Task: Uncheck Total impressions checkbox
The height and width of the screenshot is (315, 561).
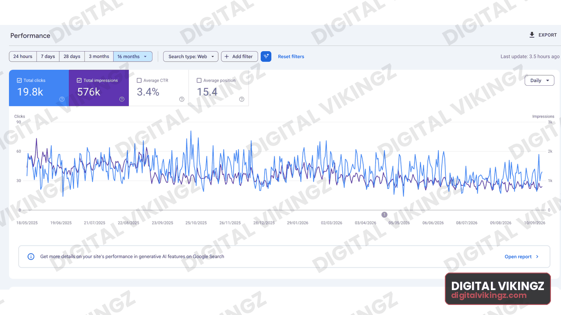Action: [x=79, y=80]
